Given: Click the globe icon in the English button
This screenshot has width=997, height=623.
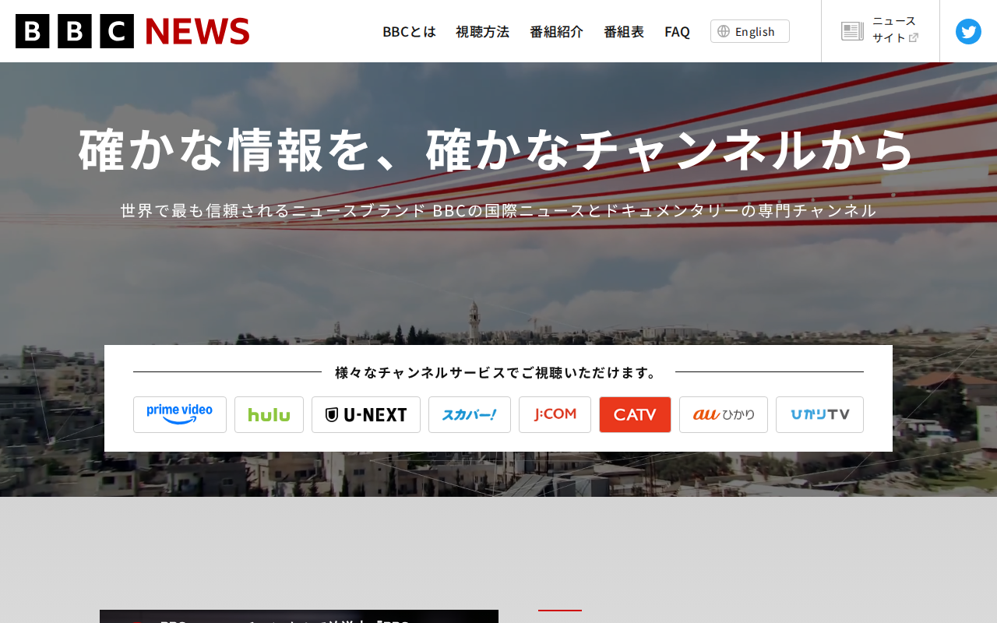Looking at the screenshot, I should coord(724,31).
